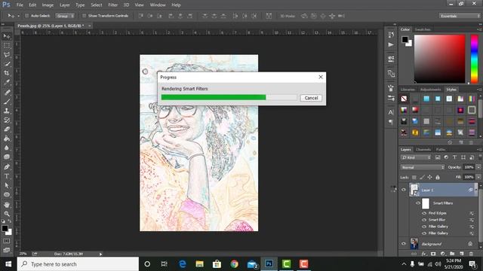Open the Actions panel play icon
Screen dimensions: 483x271
tap(391, 45)
